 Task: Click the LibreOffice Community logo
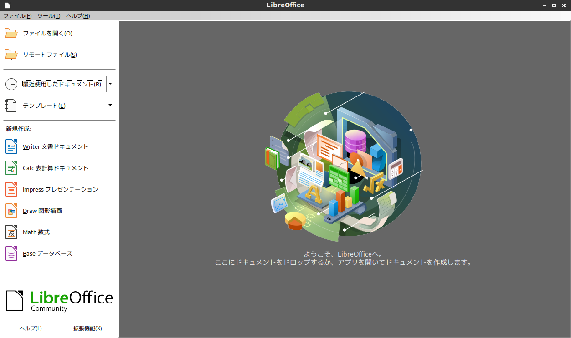[x=59, y=300]
